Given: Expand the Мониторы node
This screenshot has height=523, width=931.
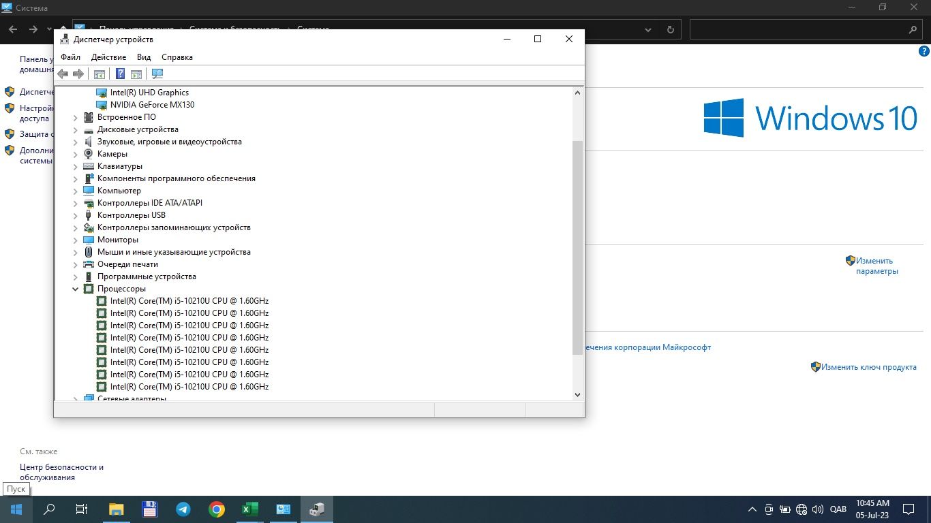Looking at the screenshot, I should point(76,240).
